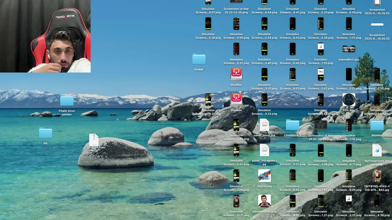
Task: Select Simulator Screens...5.22.png file
Action: [349, 201]
